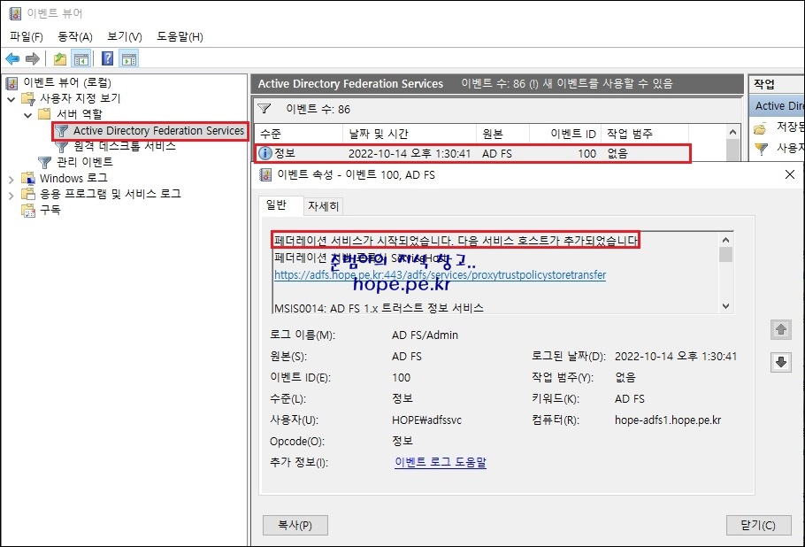Close the event properties dialog with X
This screenshot has height=547, width=805.
[x=790, y=174]
